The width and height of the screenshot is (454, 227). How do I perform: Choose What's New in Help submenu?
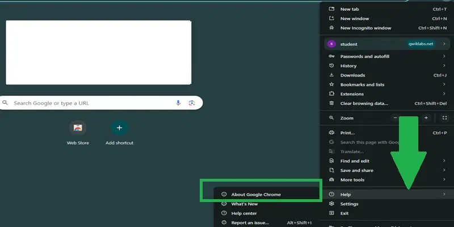(266, 204)
